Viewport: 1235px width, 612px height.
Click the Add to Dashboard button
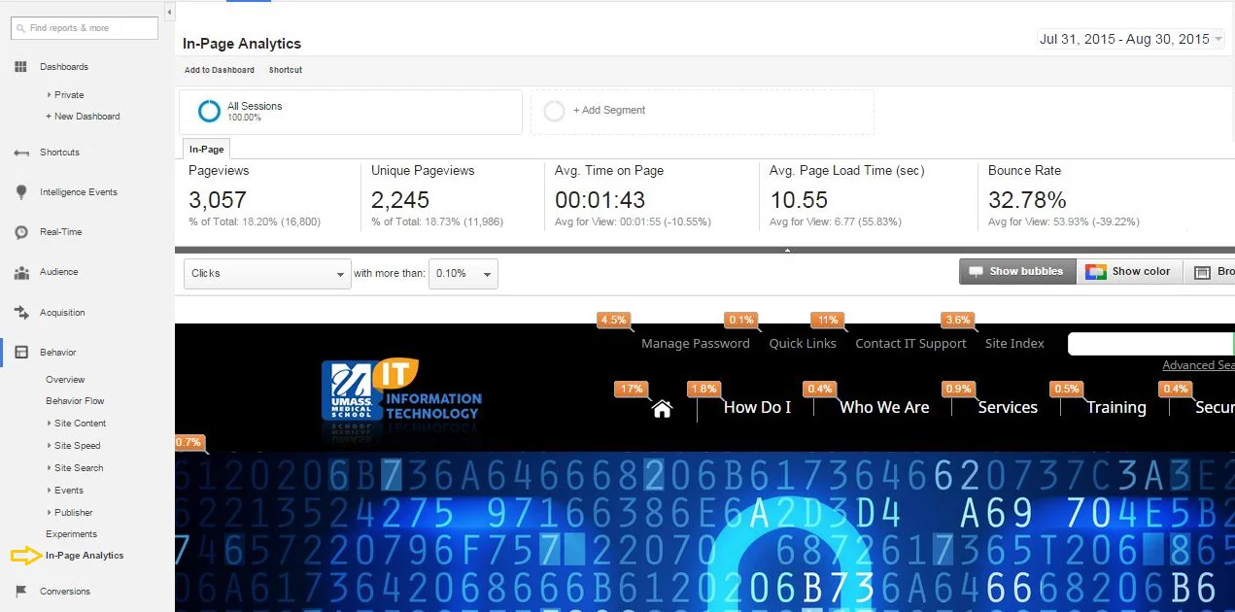click(x=220, y=70)
